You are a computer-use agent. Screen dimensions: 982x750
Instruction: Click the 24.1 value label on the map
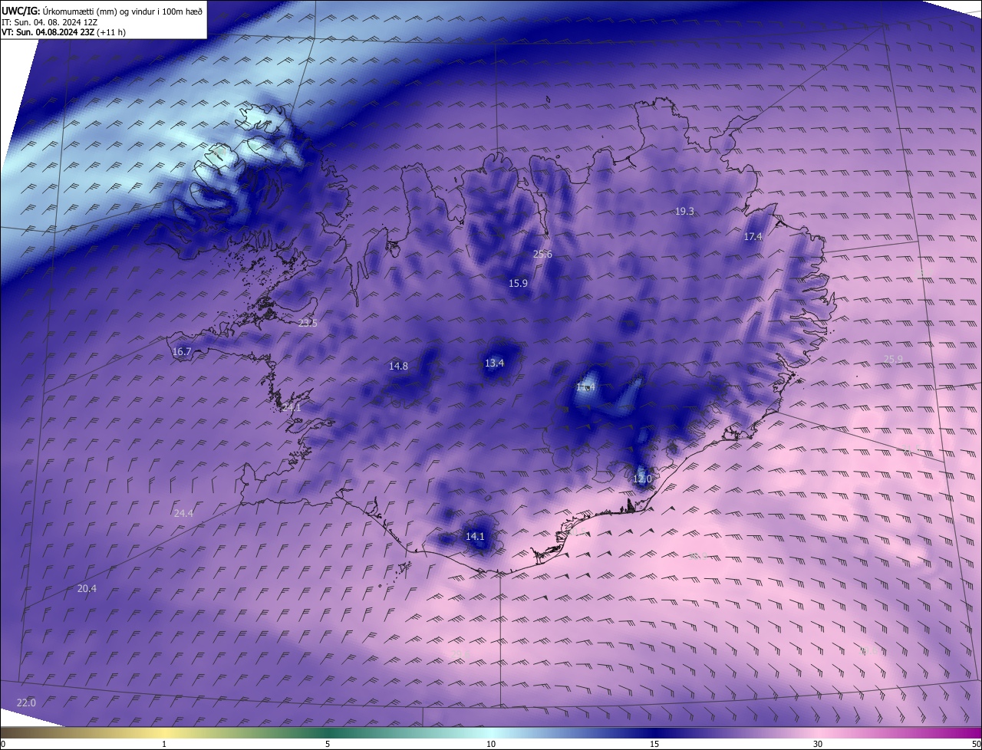(x=292, y=408)
